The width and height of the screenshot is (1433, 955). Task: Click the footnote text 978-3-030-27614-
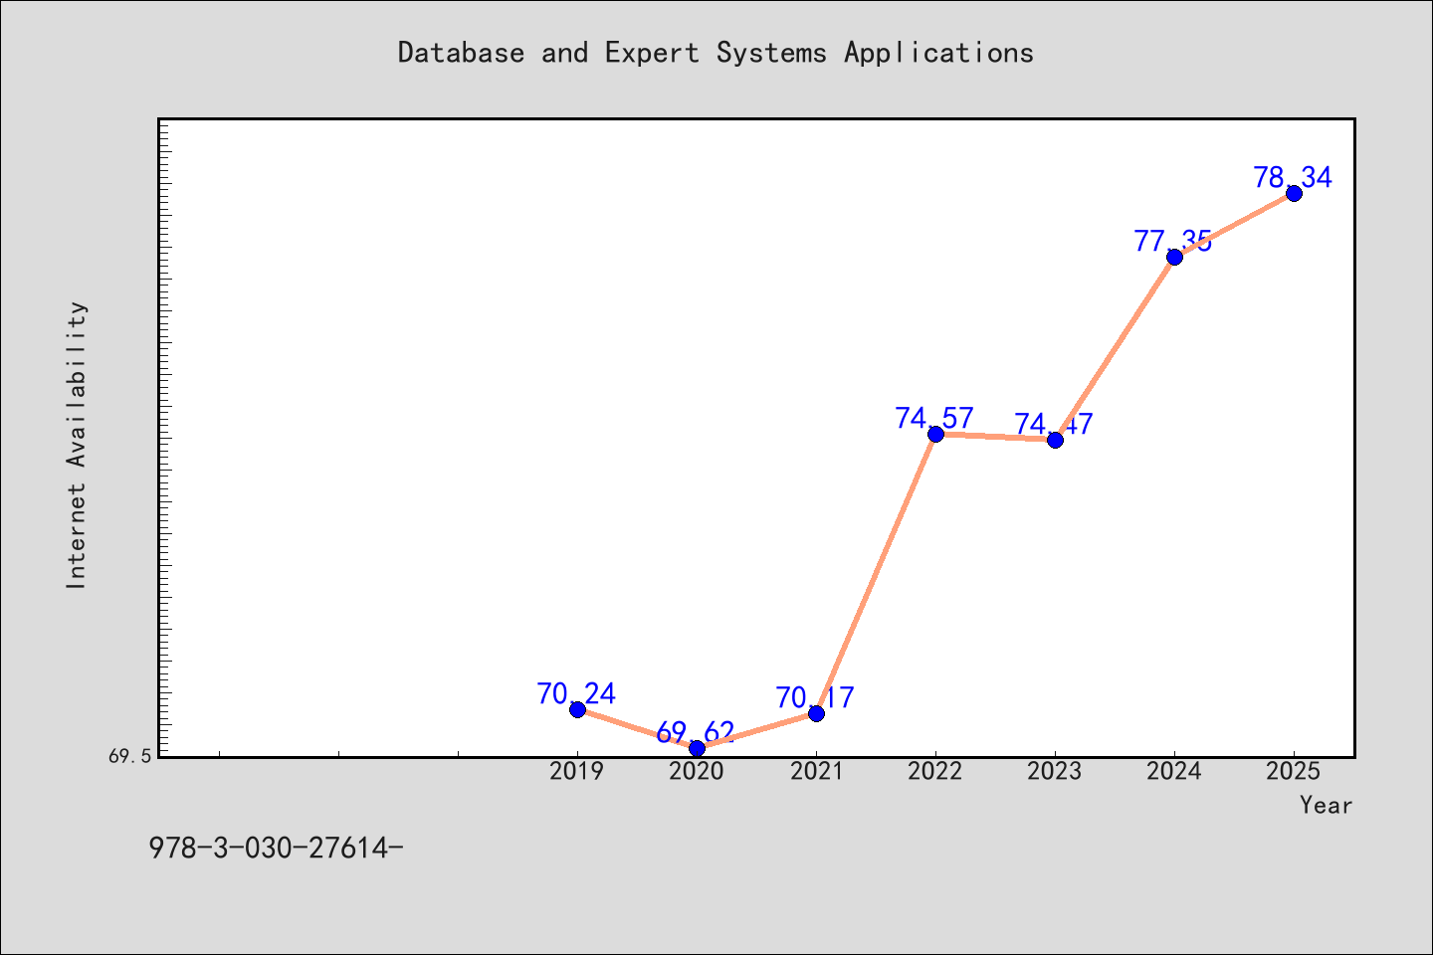coord(277,848)
